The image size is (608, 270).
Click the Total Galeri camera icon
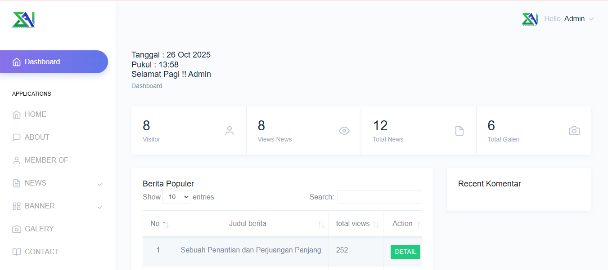(x=574, y=131)
